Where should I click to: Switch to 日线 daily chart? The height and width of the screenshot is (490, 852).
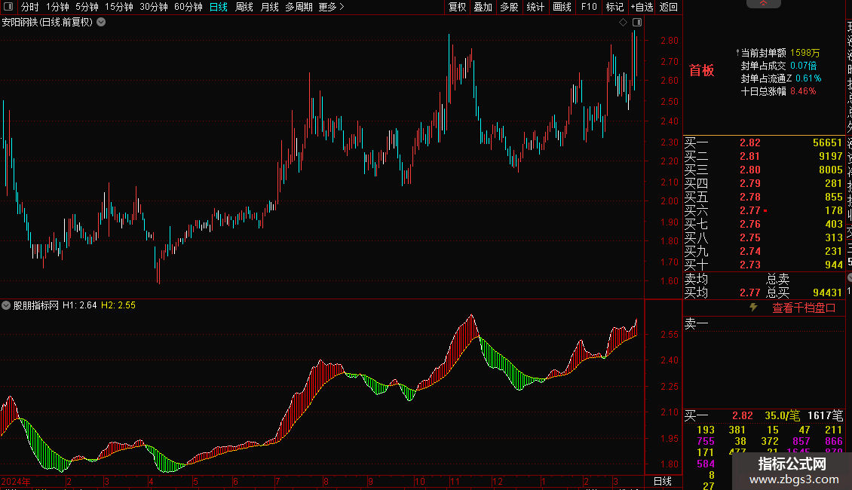(x=219, y=7)
